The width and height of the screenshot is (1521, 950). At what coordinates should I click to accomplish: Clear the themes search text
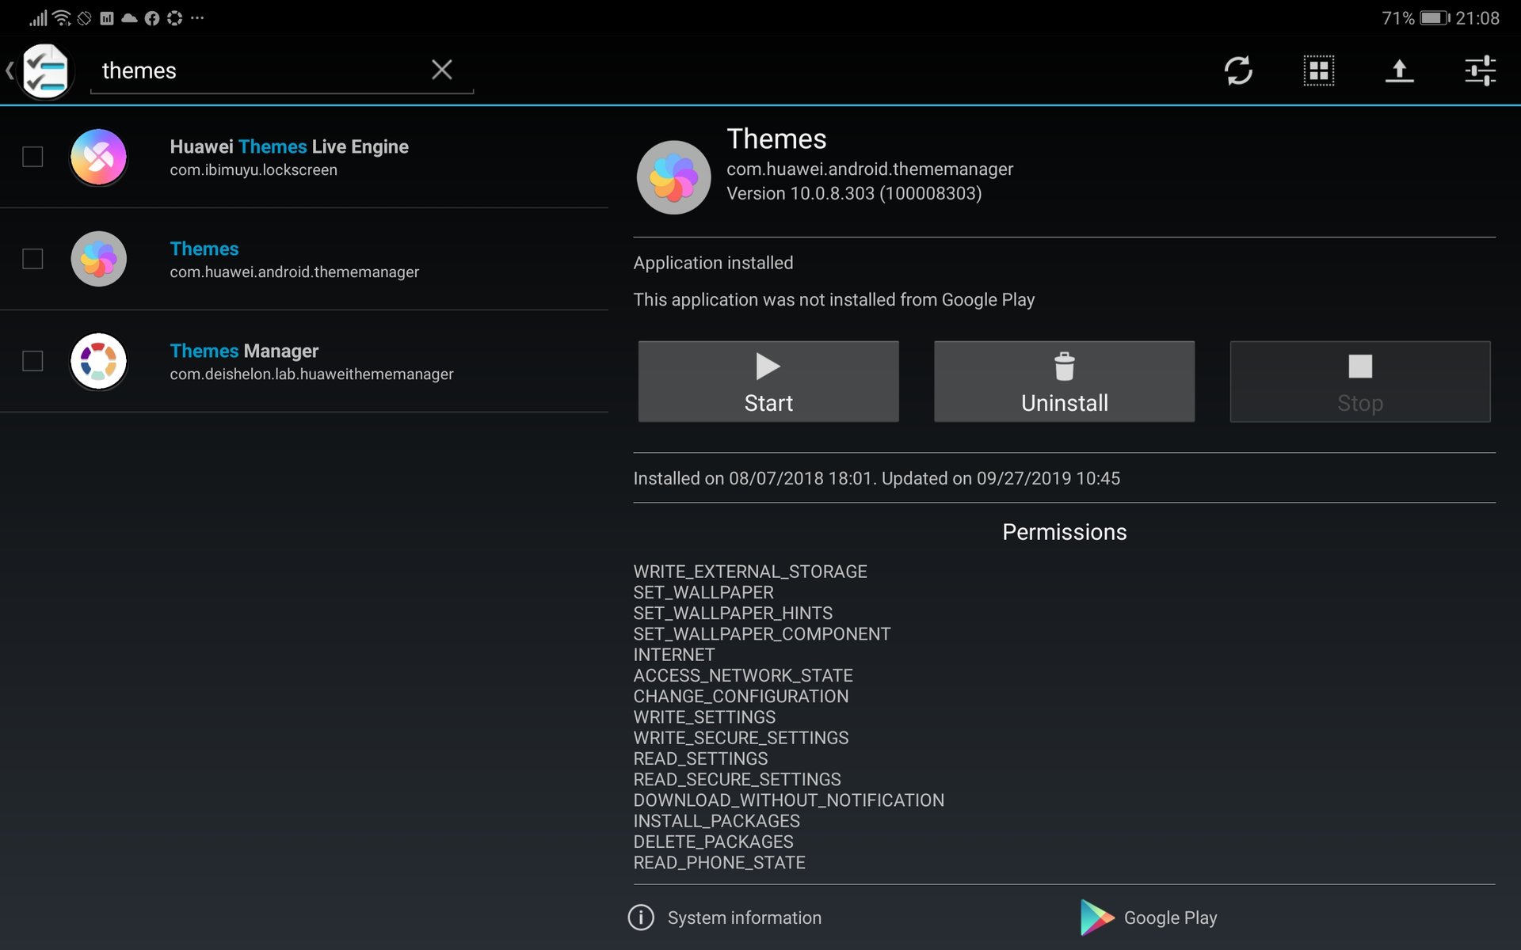point(442,70)
